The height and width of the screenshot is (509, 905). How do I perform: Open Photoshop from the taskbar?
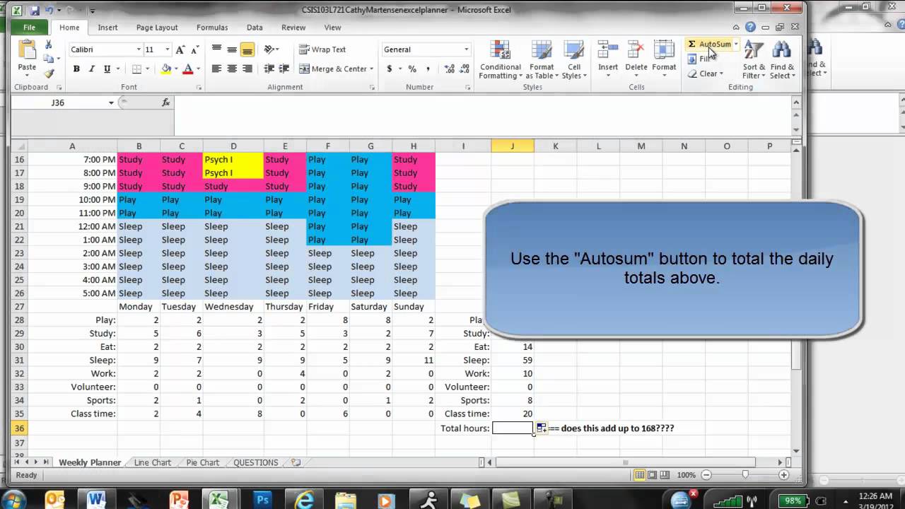point(263,500)
